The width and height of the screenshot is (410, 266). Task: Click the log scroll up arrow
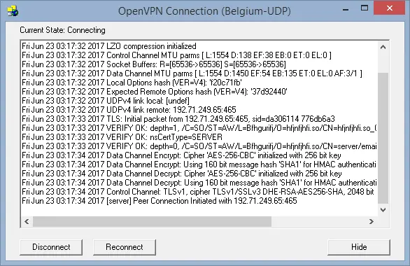click(x=383, y=48)
